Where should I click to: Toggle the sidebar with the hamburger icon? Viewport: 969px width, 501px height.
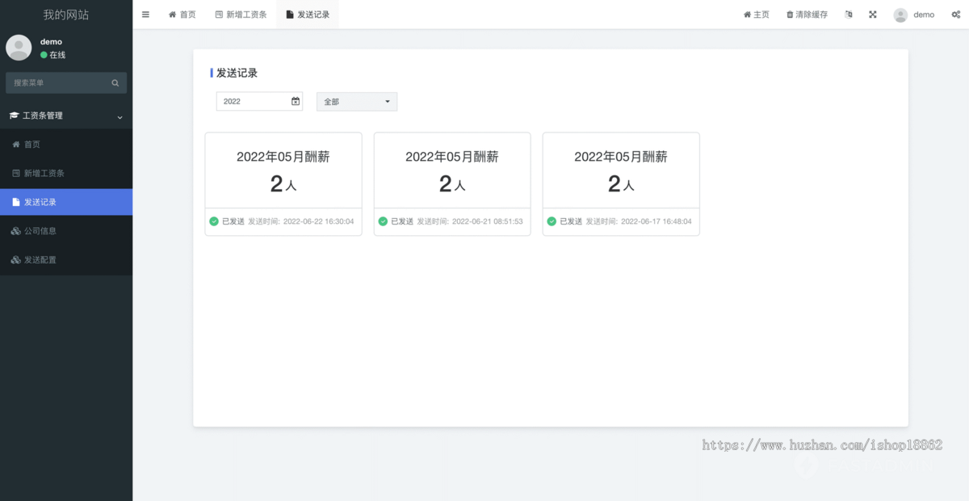point(145,14)
